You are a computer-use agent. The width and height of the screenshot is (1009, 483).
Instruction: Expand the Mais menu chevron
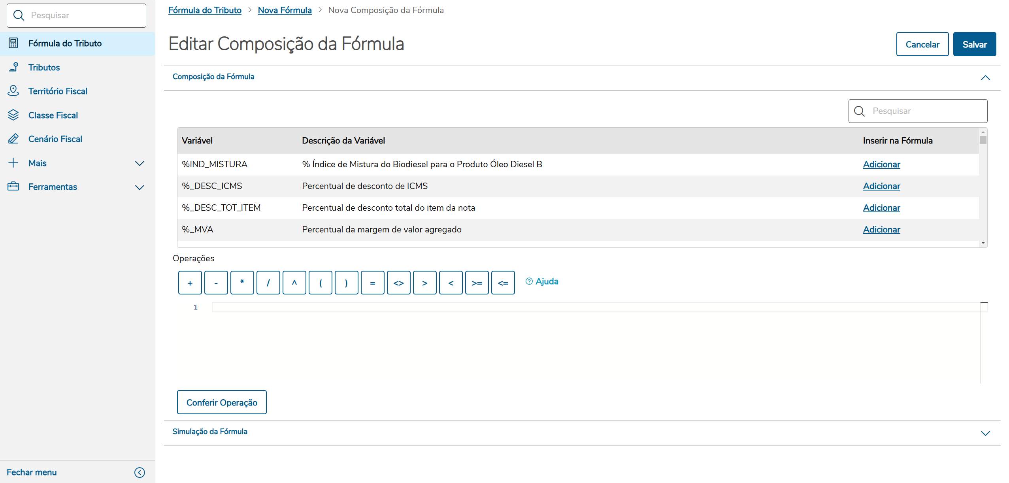click(x=140, y=163)
